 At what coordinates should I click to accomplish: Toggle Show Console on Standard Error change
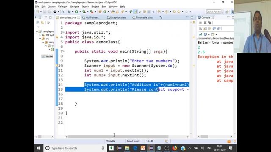click(218, 28)
